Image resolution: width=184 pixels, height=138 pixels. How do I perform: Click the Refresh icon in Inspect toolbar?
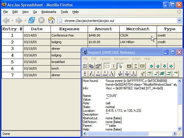pyautogui.click(x=85, y=66)
